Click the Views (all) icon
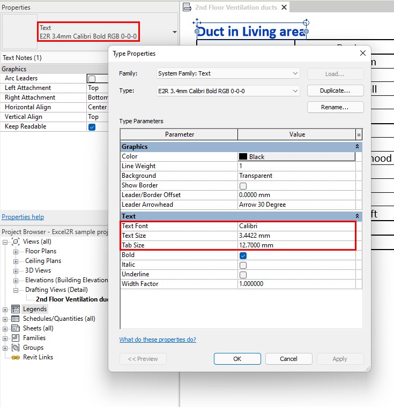The width and height of the screenshot is (394, 407). click(x=16, y=242)
